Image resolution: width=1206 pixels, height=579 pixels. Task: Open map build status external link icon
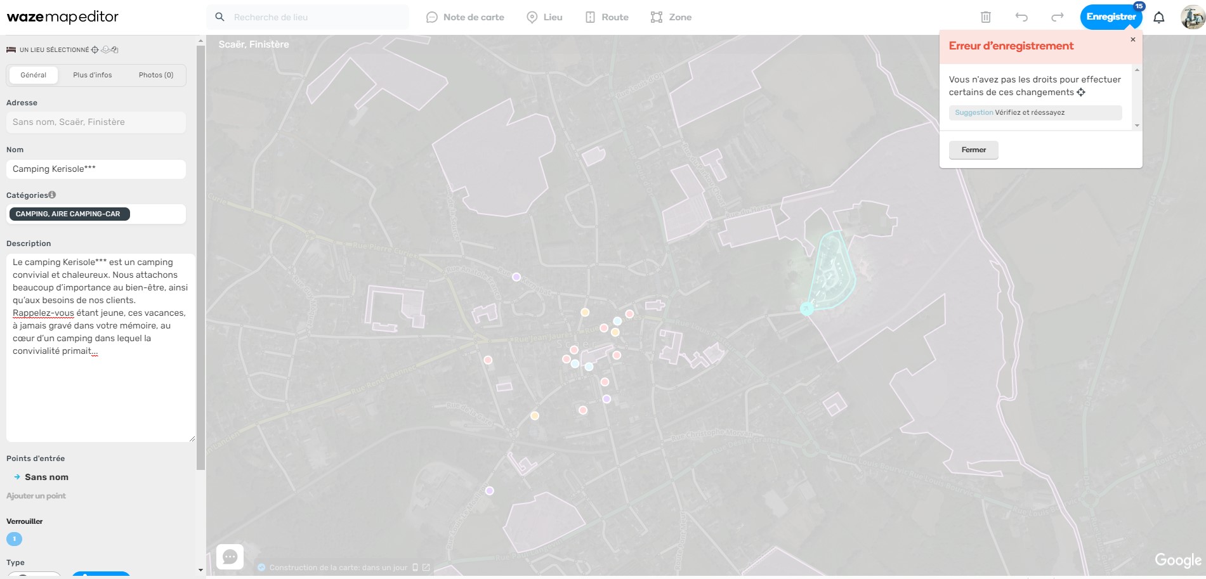pos(426,568)
